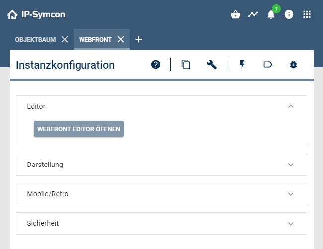This screenshot has height=249, width=323.
Task: Click the bug debug icon
Action: [293, 64]
